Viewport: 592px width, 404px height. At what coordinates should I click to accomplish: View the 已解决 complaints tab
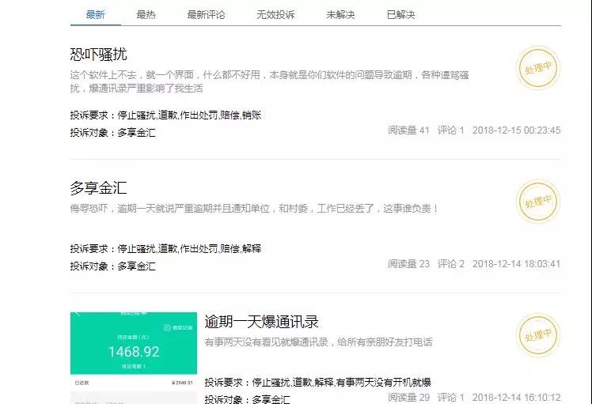tap(401, 15)
